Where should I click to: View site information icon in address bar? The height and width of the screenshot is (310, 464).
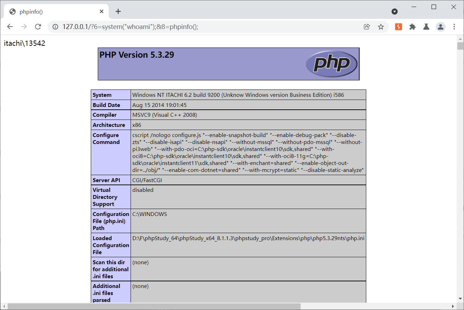(55, 27)
